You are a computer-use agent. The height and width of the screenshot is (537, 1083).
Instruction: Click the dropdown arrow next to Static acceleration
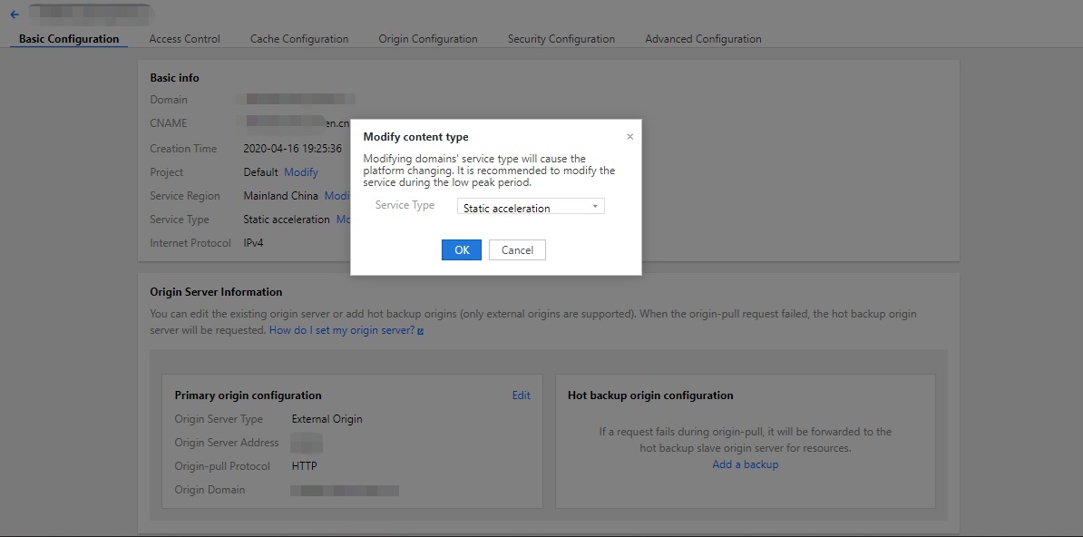click(595, 207)
